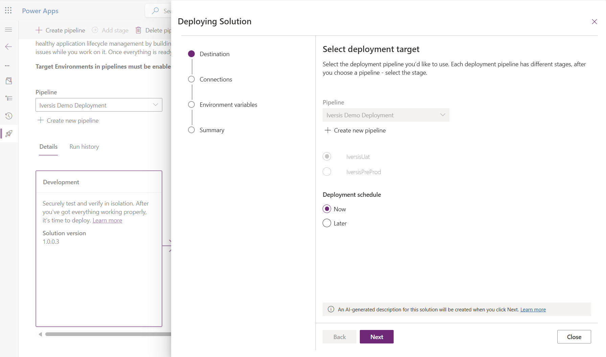Click the Add stage toolbar command
The height and width of the screenshot is (357, 606).
110,30
